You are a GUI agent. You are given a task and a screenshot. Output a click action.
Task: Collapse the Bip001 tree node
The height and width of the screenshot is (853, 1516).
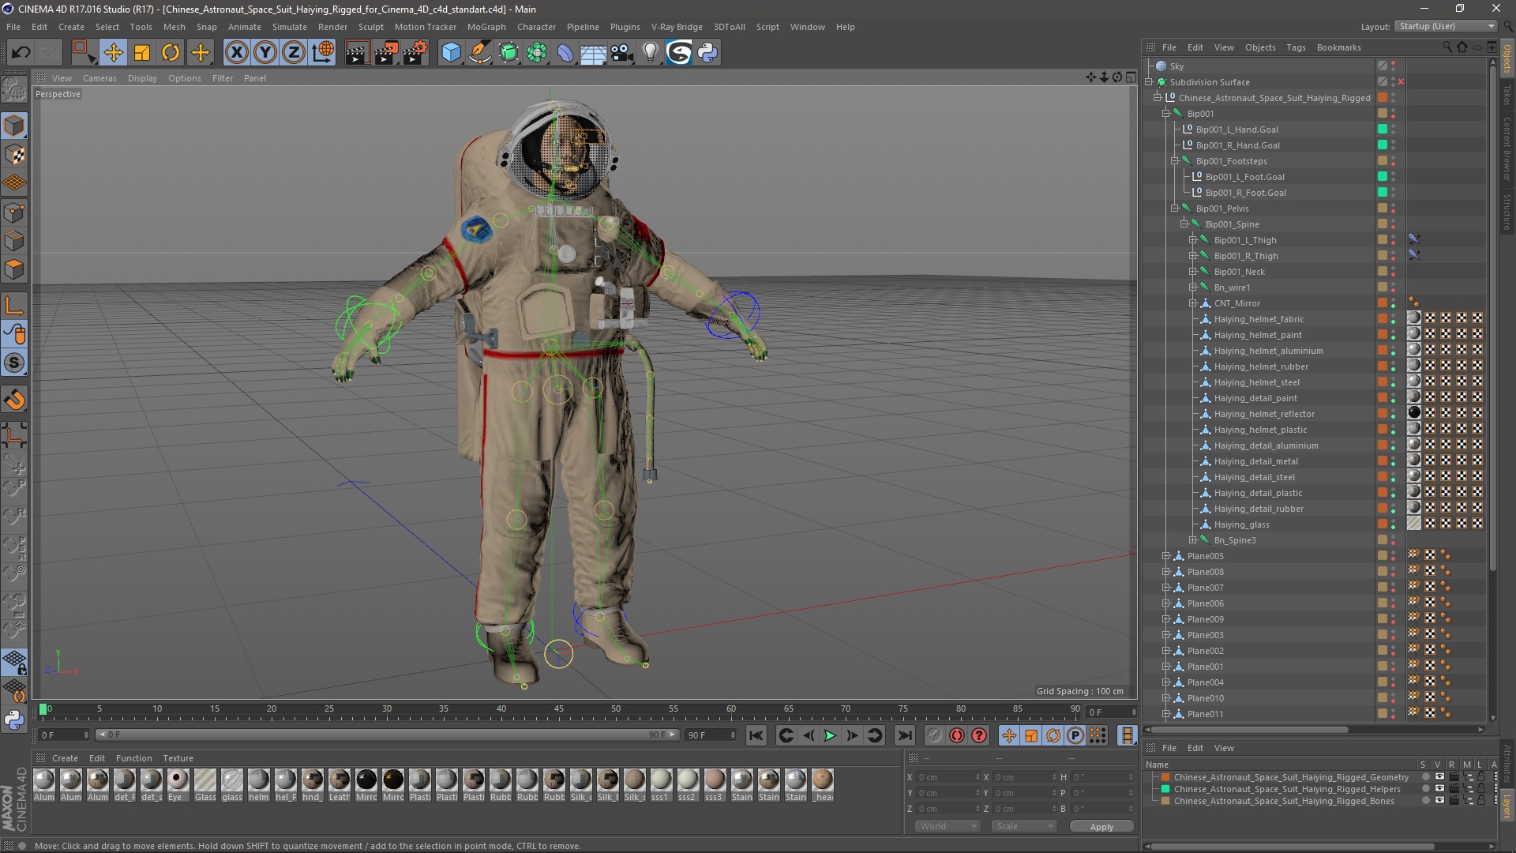tap(1165, 114)
